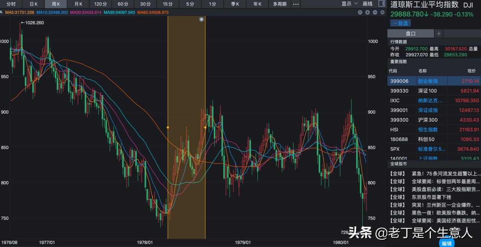Click the 行情数据 section header
The width and height of the screenshot is (481, 247).
pyautogui.click(x=398, y=42)
